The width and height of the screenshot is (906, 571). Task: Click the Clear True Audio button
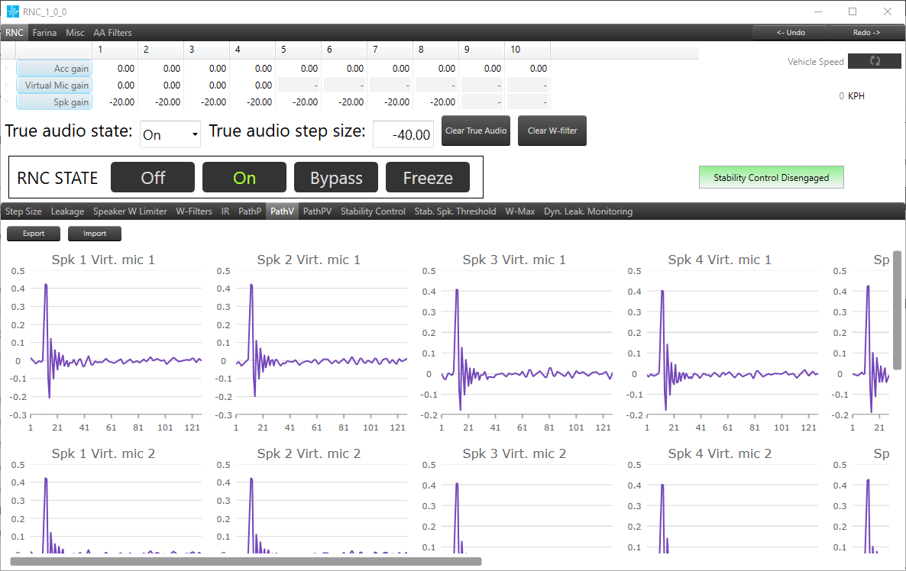coord(475,131)
